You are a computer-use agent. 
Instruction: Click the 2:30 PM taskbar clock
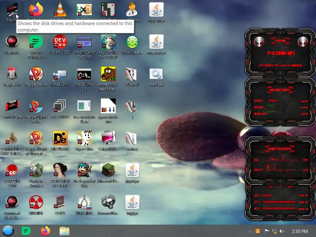click(x=300, y=231)
